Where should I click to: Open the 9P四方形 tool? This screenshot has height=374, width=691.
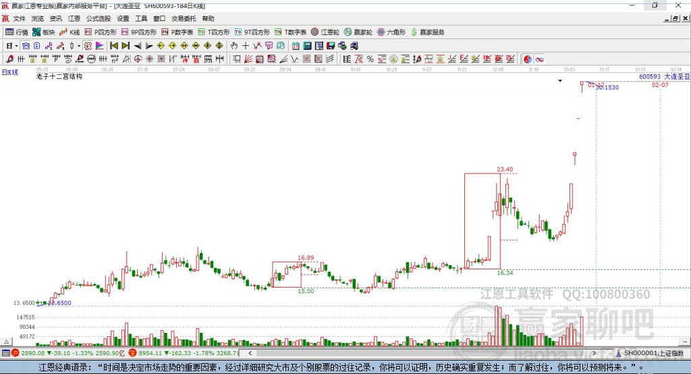[139, 32]
